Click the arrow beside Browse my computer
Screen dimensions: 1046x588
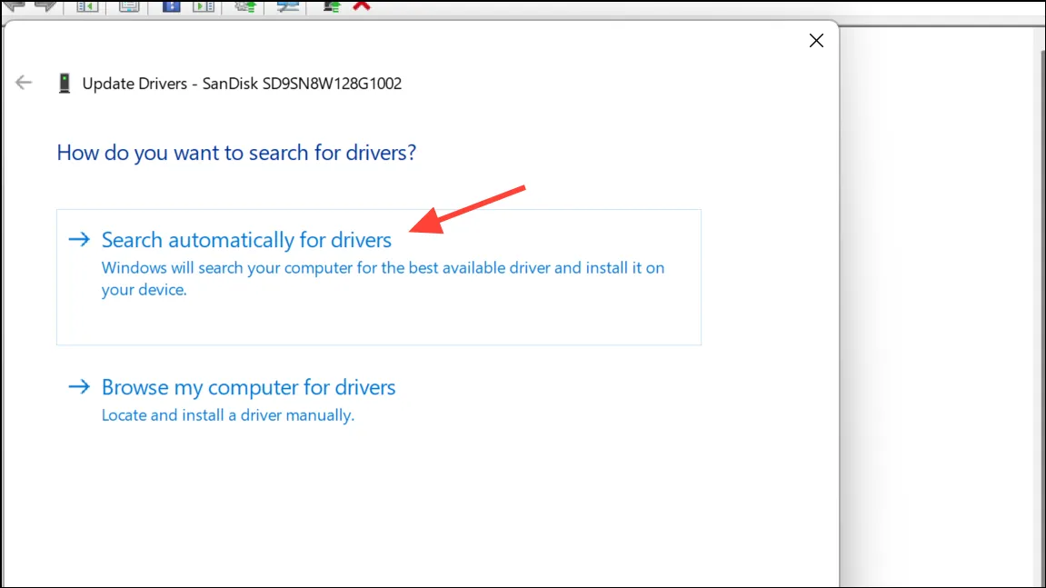pyautogui.click(x=79, y=386)
